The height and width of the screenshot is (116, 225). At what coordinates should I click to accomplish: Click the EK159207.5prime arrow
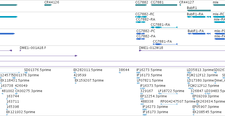tap(75, 83)
